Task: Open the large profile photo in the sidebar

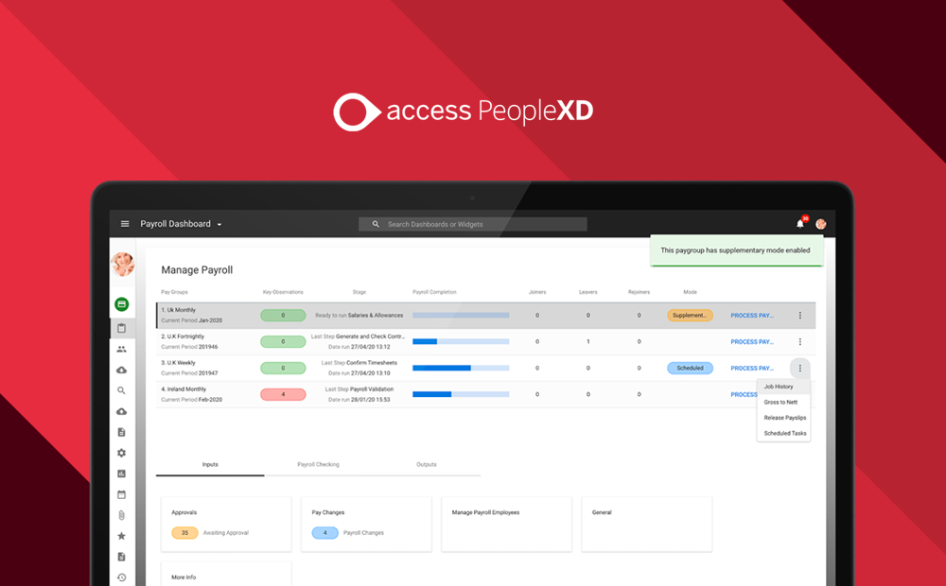Action: [122, 264]
